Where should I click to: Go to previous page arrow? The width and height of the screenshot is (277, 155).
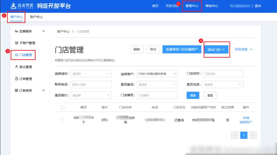pyautogui.click(x=235, y=135)
